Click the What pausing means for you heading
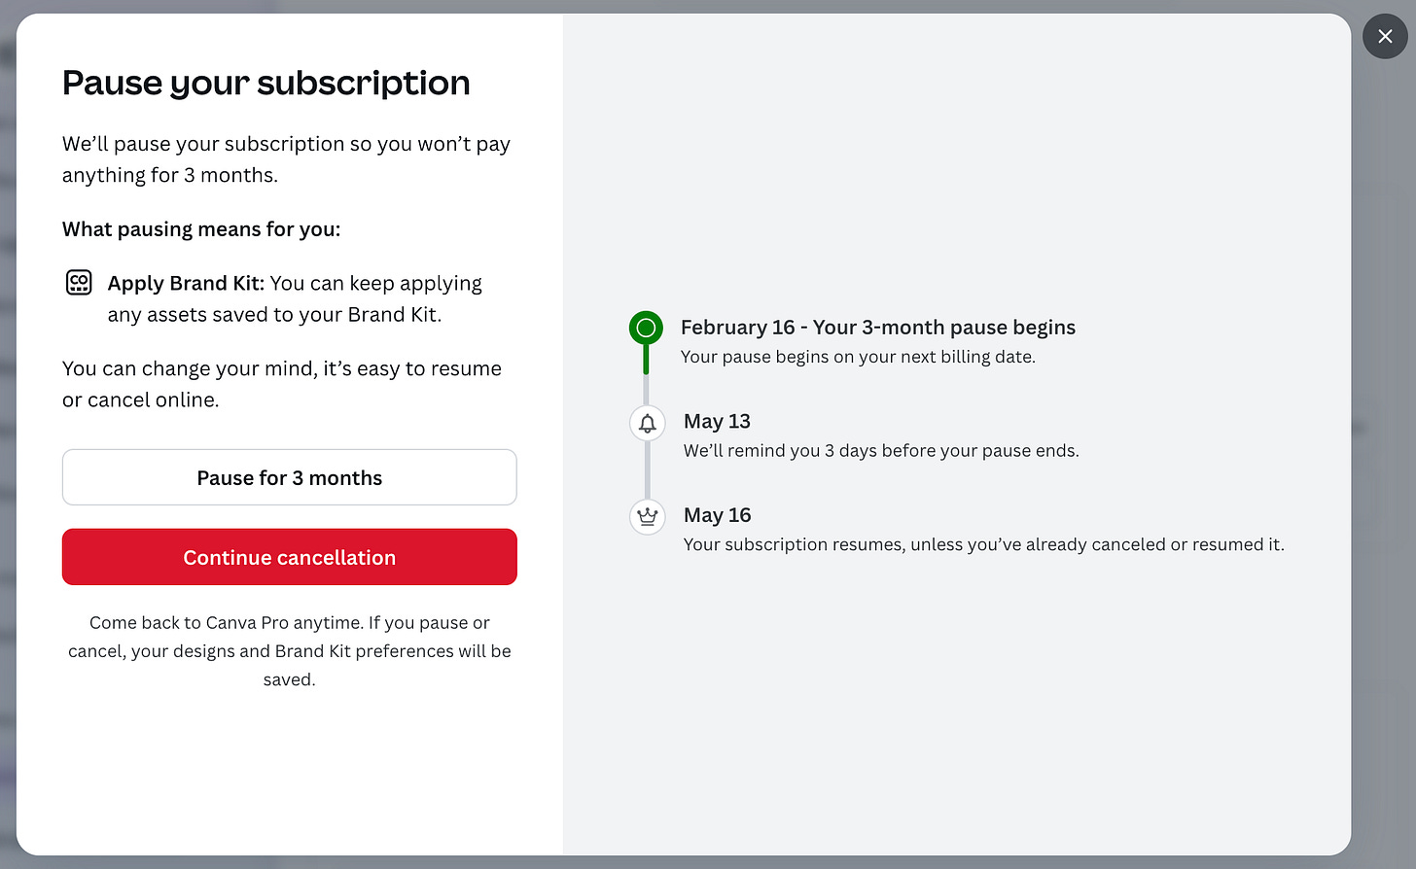 (x=201, y=229)
